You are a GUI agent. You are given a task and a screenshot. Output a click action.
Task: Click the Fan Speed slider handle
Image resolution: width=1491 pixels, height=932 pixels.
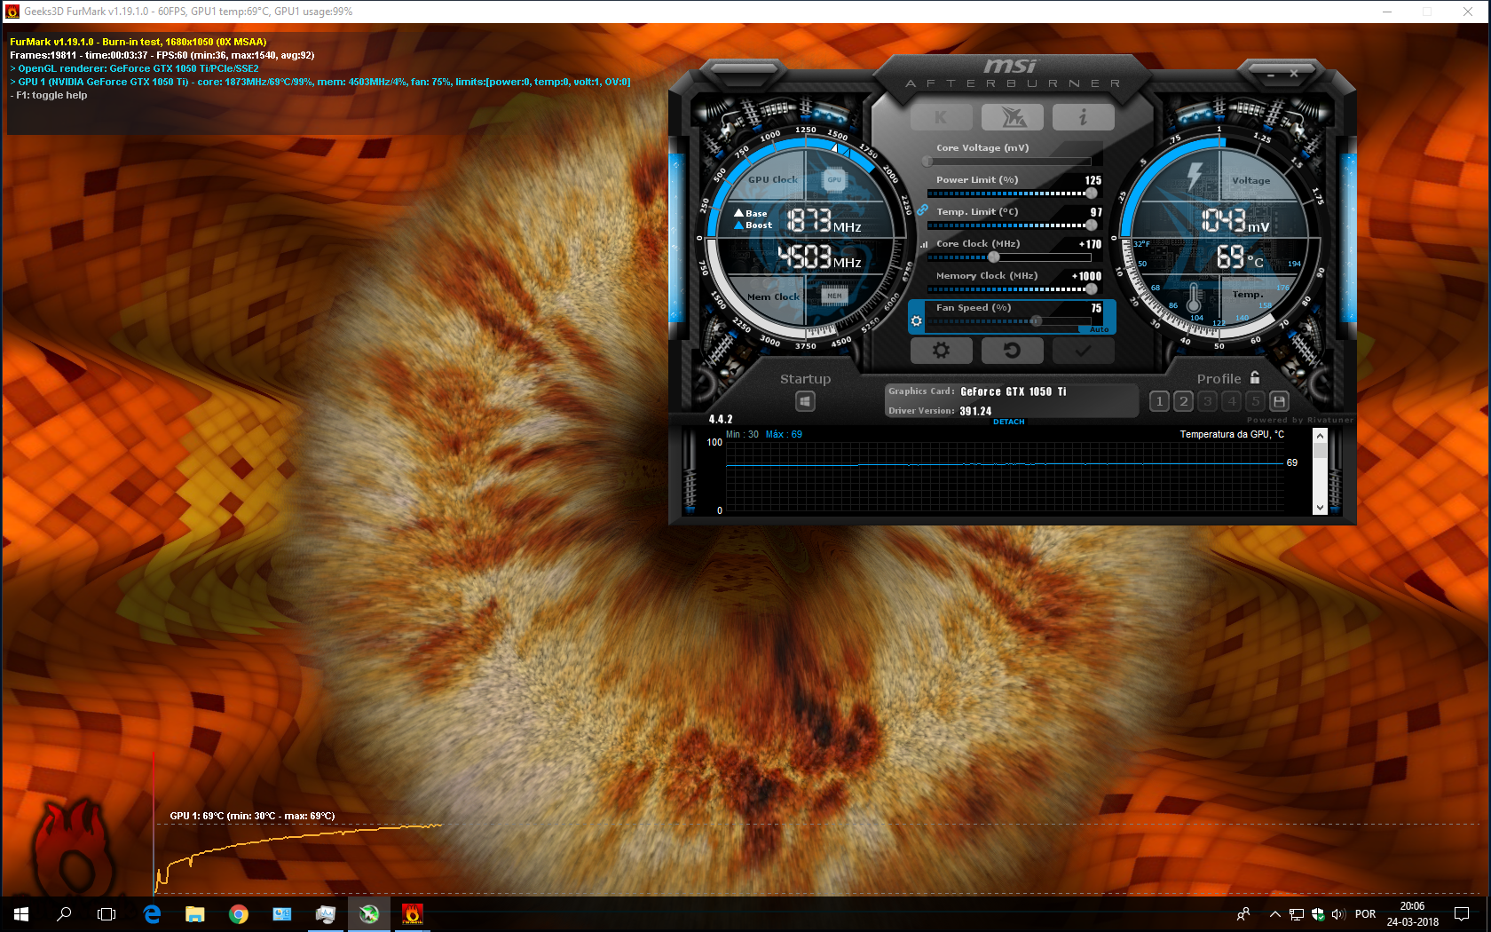coord(1036,321)
